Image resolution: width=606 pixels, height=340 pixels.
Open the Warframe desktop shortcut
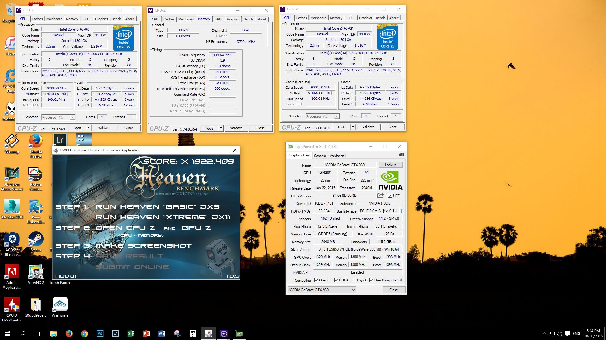coord(60,304)
